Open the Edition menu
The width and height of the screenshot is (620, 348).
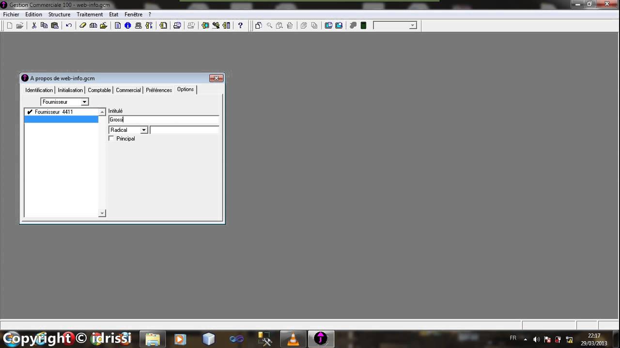[34, 15]
